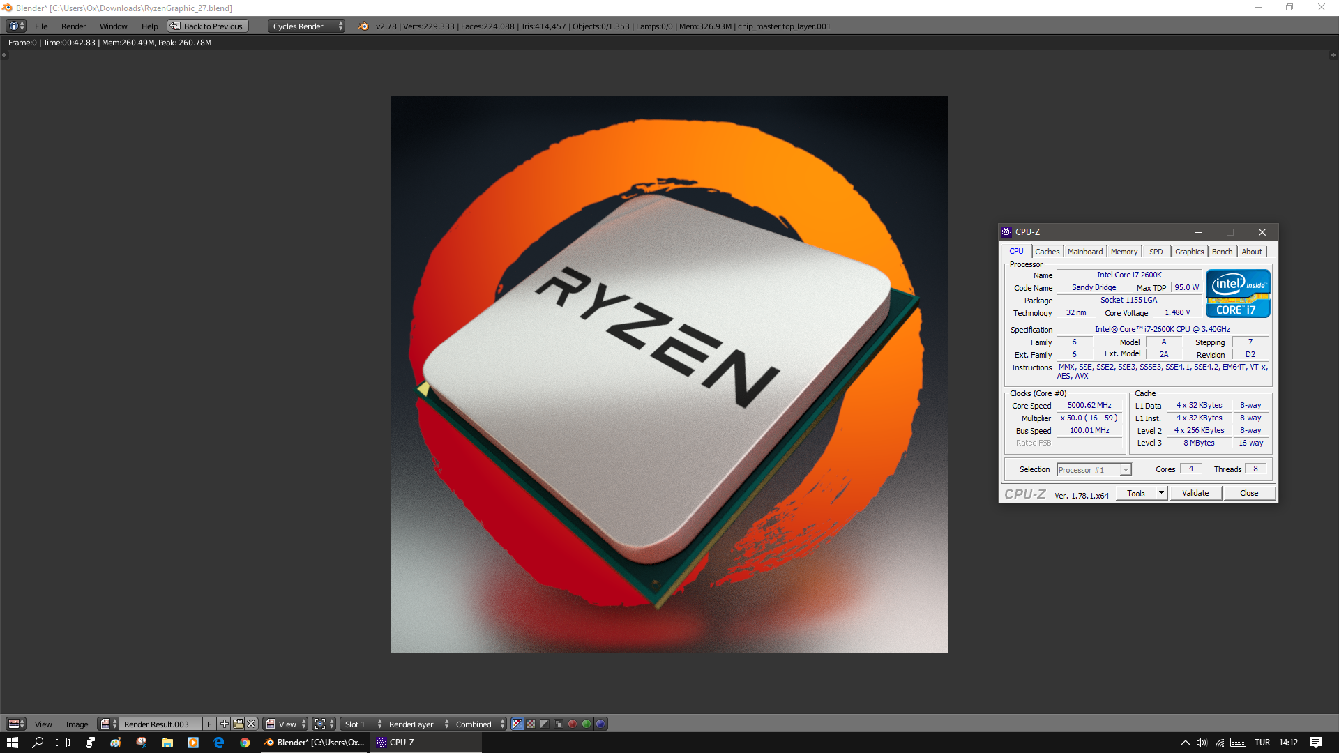
Task: Switch to the CPU tab in CPU-Z
Action: (1016, 252)
